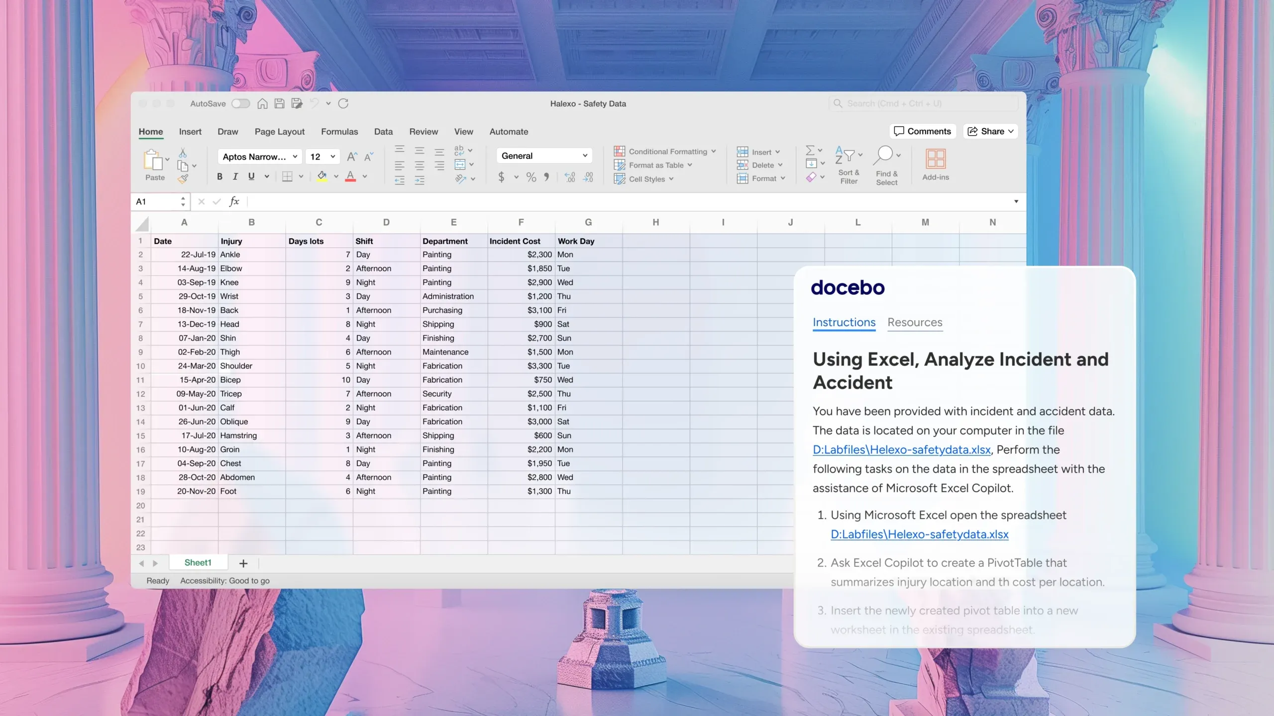Open the Resources tab in docebo panel
1274x716 pixels.
coord(915,322)
